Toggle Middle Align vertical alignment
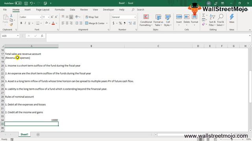Image resolution: width=252 pixels, height=141 pixels. (67, 16)
